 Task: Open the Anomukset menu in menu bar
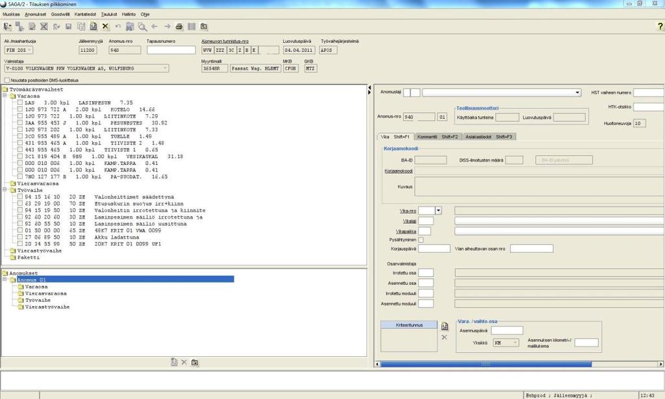(x=36, y=14)
